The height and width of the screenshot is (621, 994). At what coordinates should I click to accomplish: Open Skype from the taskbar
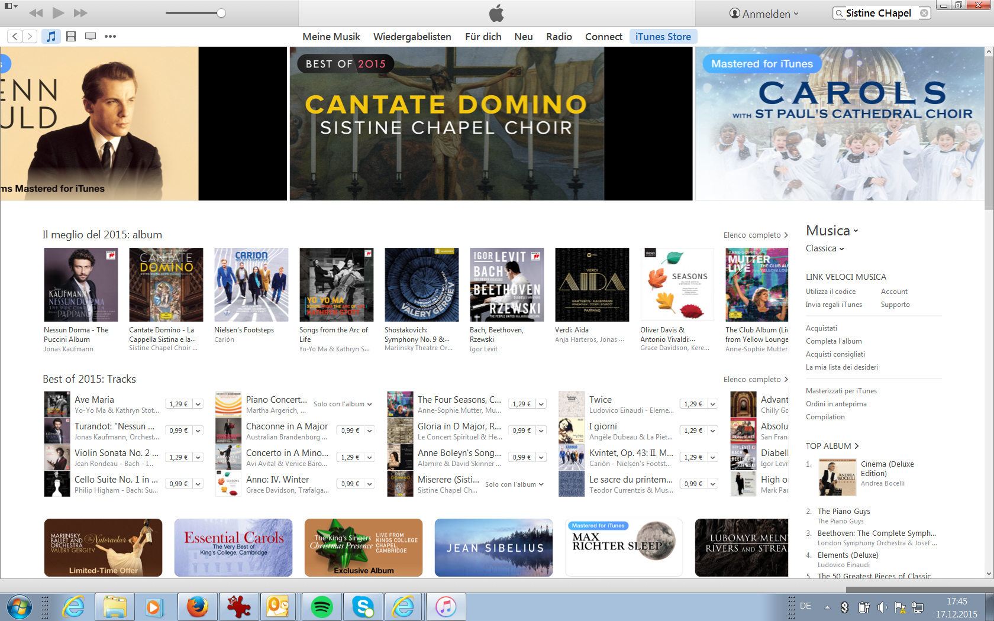[x=363, y=607]
